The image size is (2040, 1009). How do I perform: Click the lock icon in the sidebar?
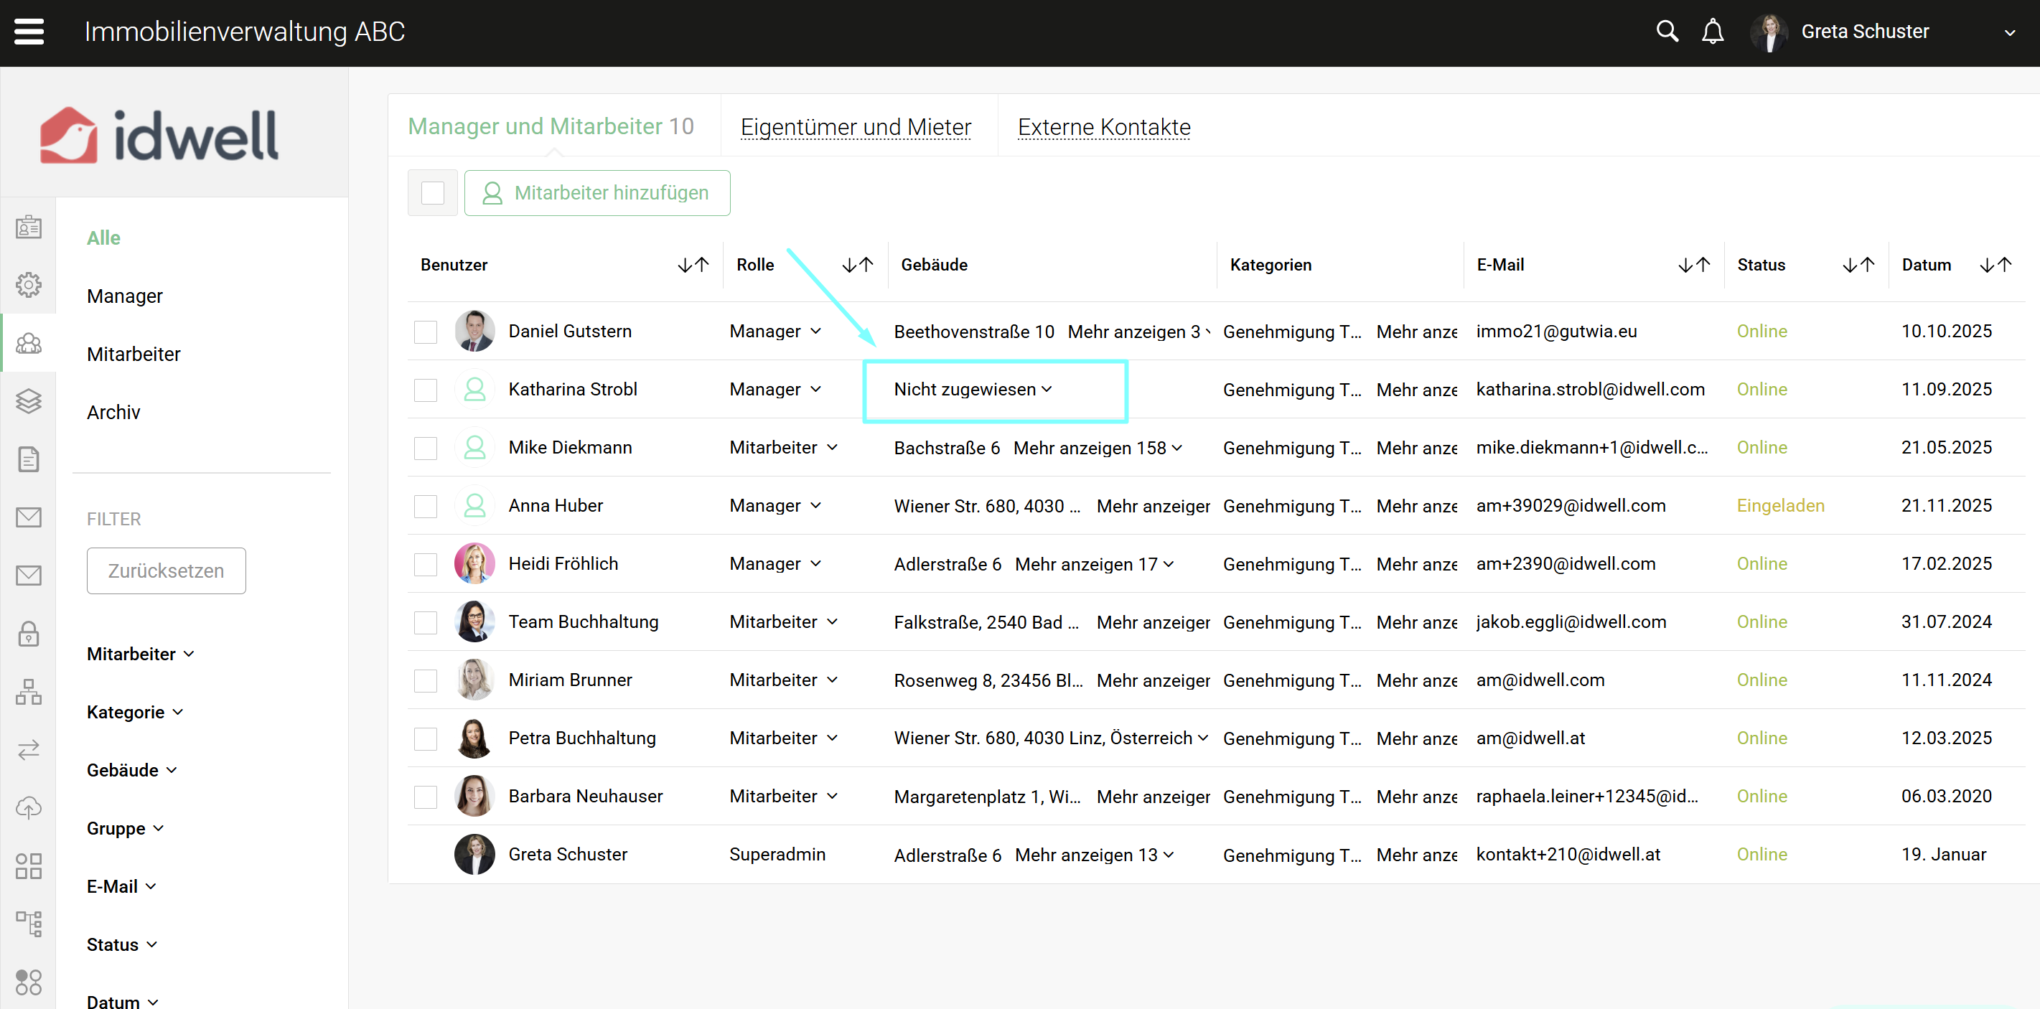point(29,634)
